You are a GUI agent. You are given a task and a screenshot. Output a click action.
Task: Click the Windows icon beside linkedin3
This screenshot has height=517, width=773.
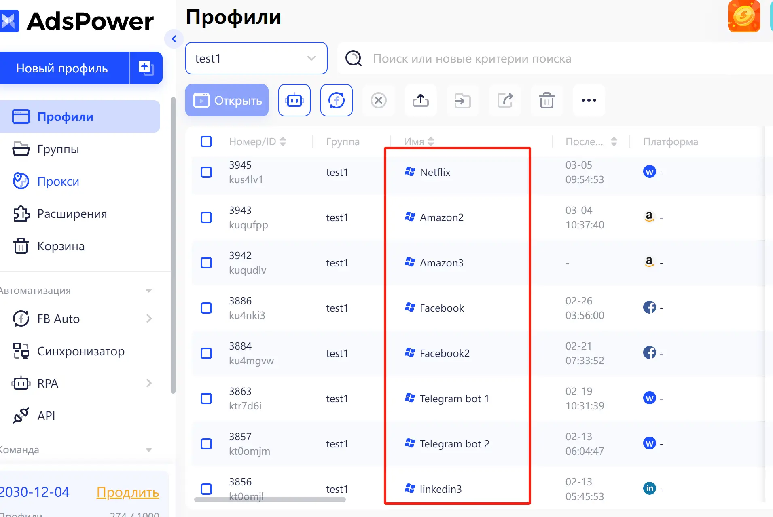pos(410,488)
